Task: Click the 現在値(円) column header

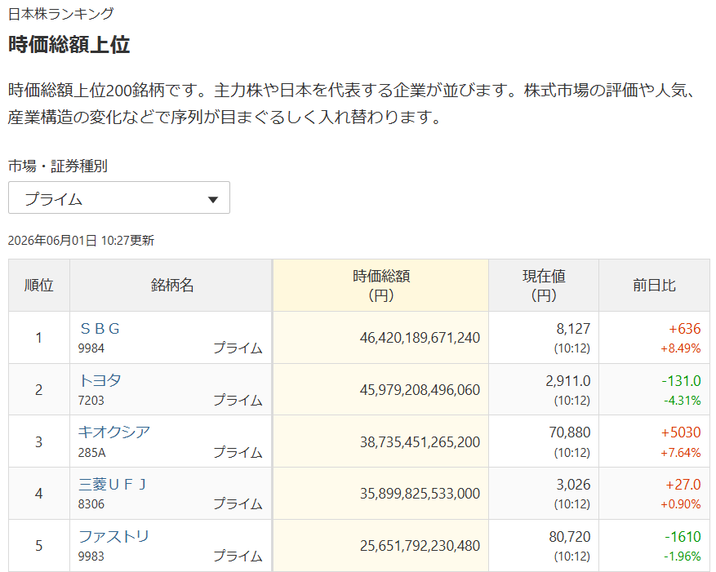Action: 544,286
